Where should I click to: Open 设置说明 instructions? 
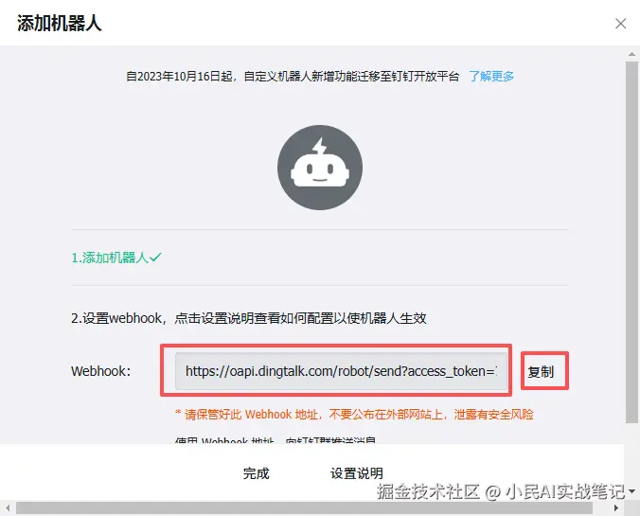pos(357,473)
